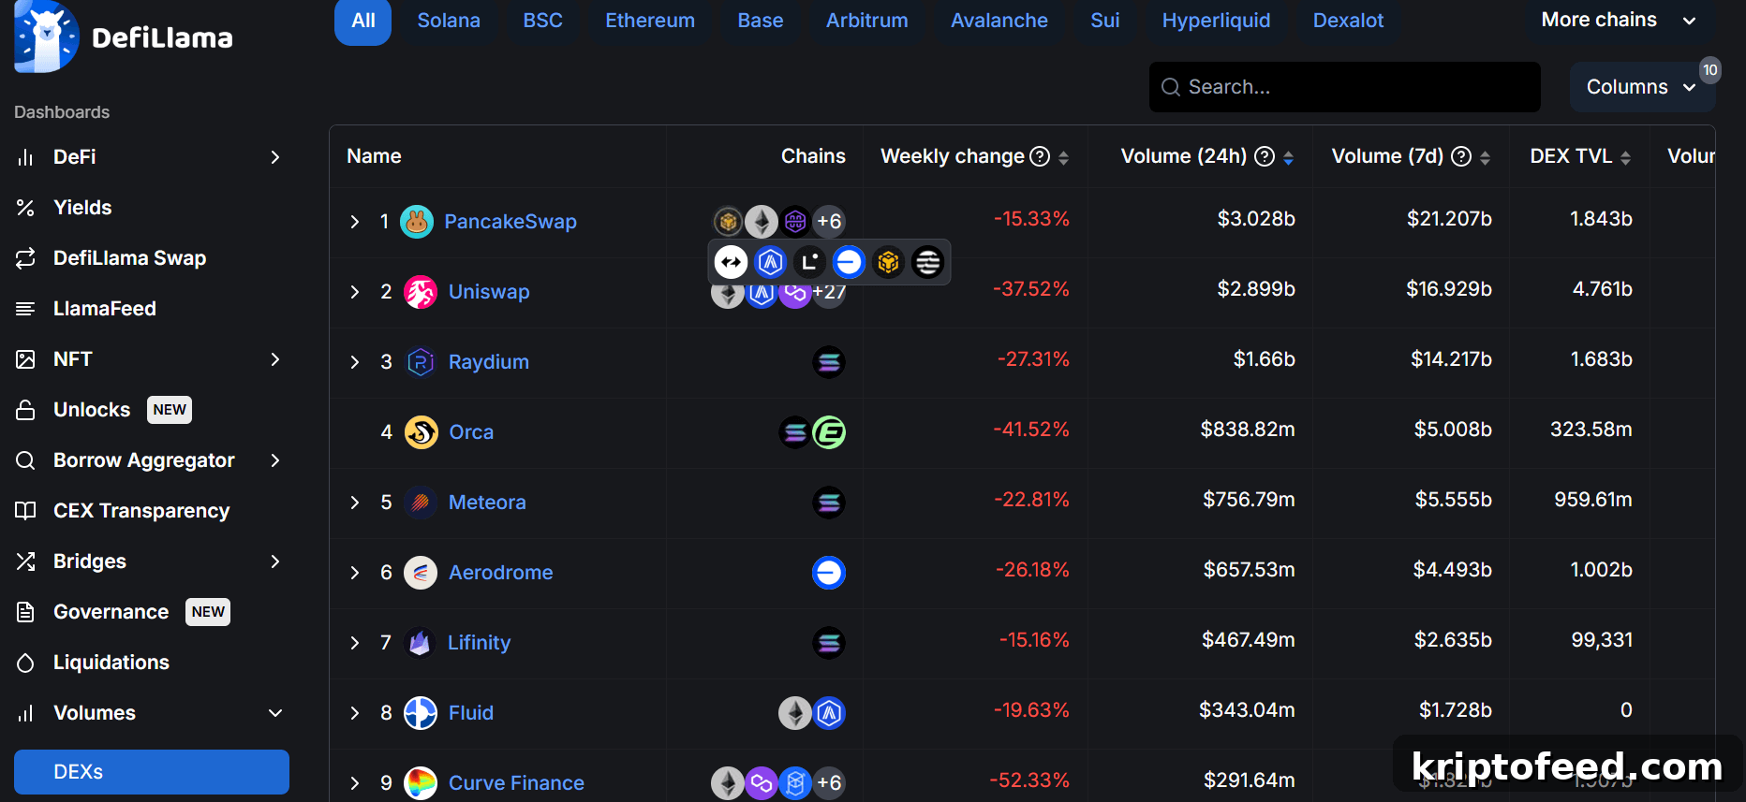Click the Unlocks padlock icon
Image resolution: width=1746 pixels, height=802 pixels.
pyautogui.click(x=25, y=410)
